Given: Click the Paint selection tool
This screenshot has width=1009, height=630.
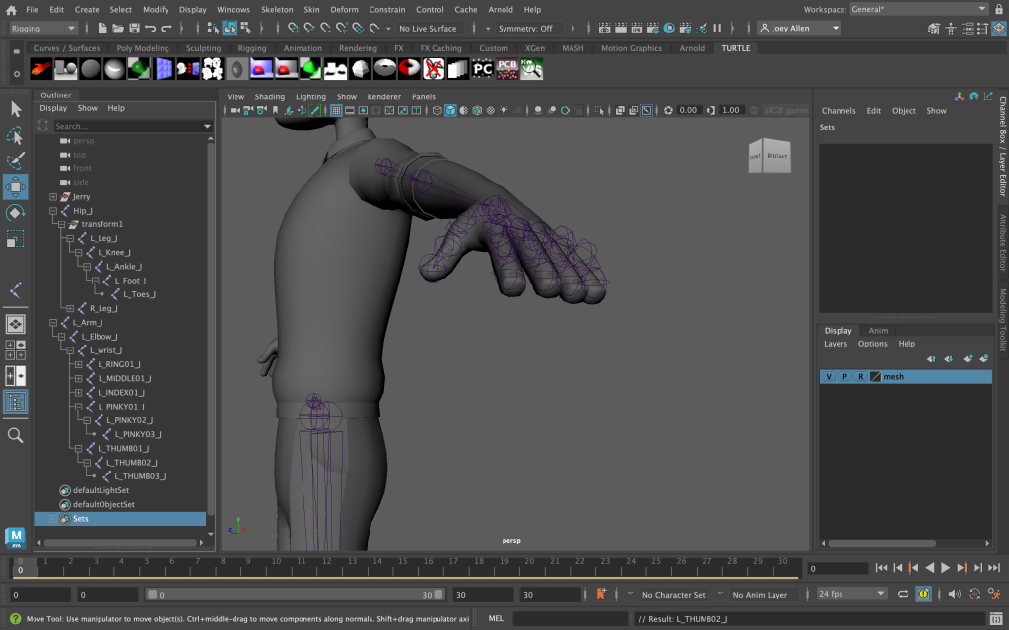Looking at the screenshot, I should pyautogui.click(x=16, y=160).
